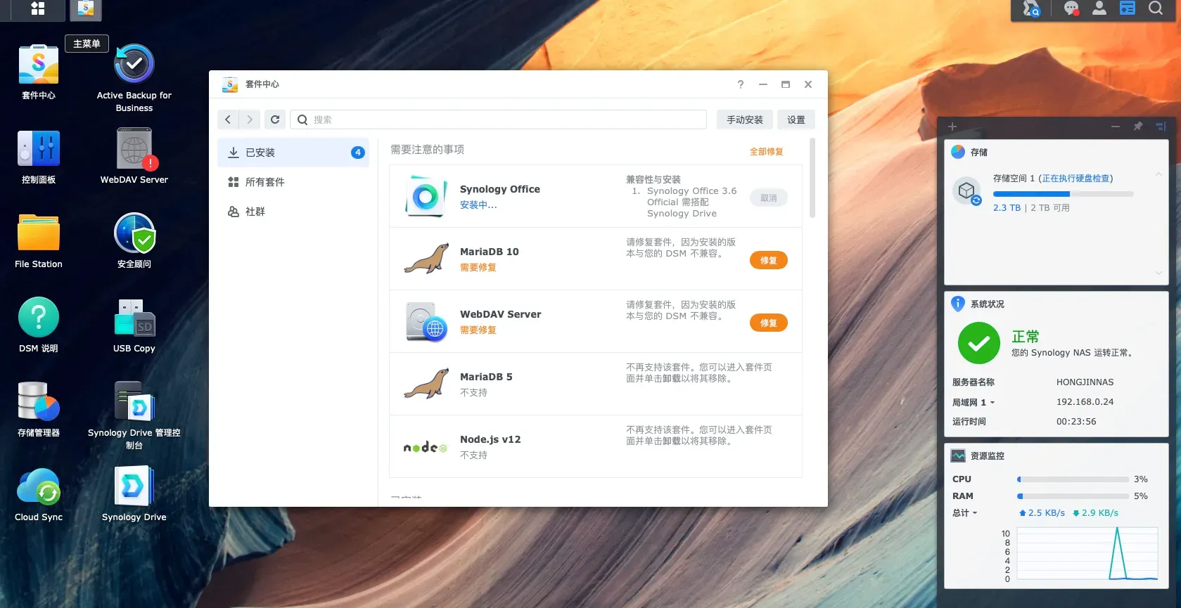
Task: Click Manual Install button
Action: [x=745, y=119]
